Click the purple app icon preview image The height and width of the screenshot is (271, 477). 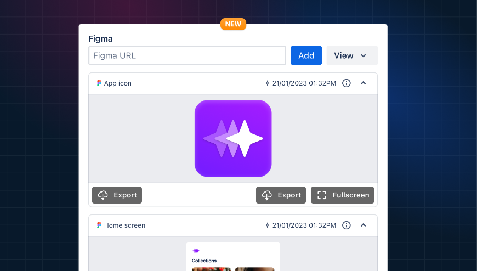pyautogui.click(x=233, y=139)
